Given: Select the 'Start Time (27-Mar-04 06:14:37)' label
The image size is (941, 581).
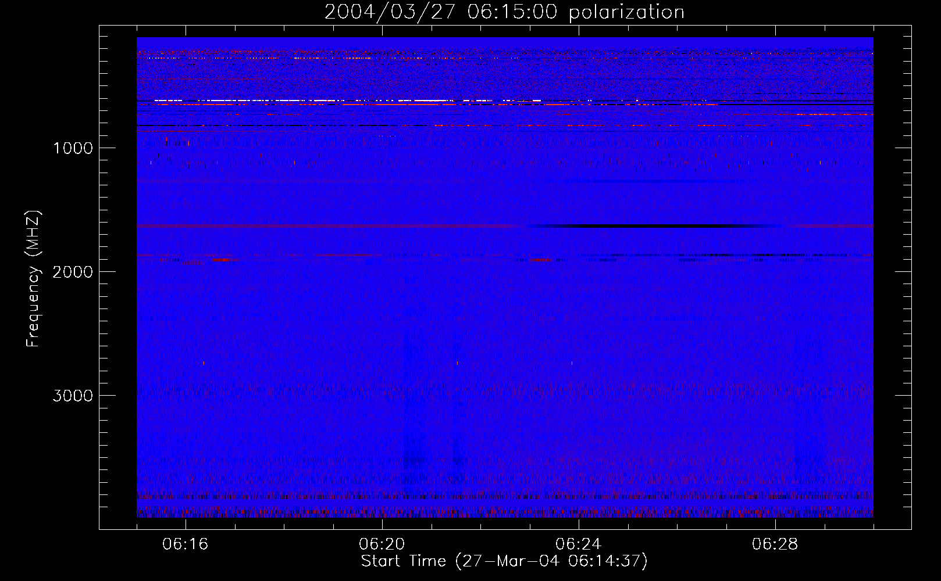Looking at the screenshot, I should point(504,561).
